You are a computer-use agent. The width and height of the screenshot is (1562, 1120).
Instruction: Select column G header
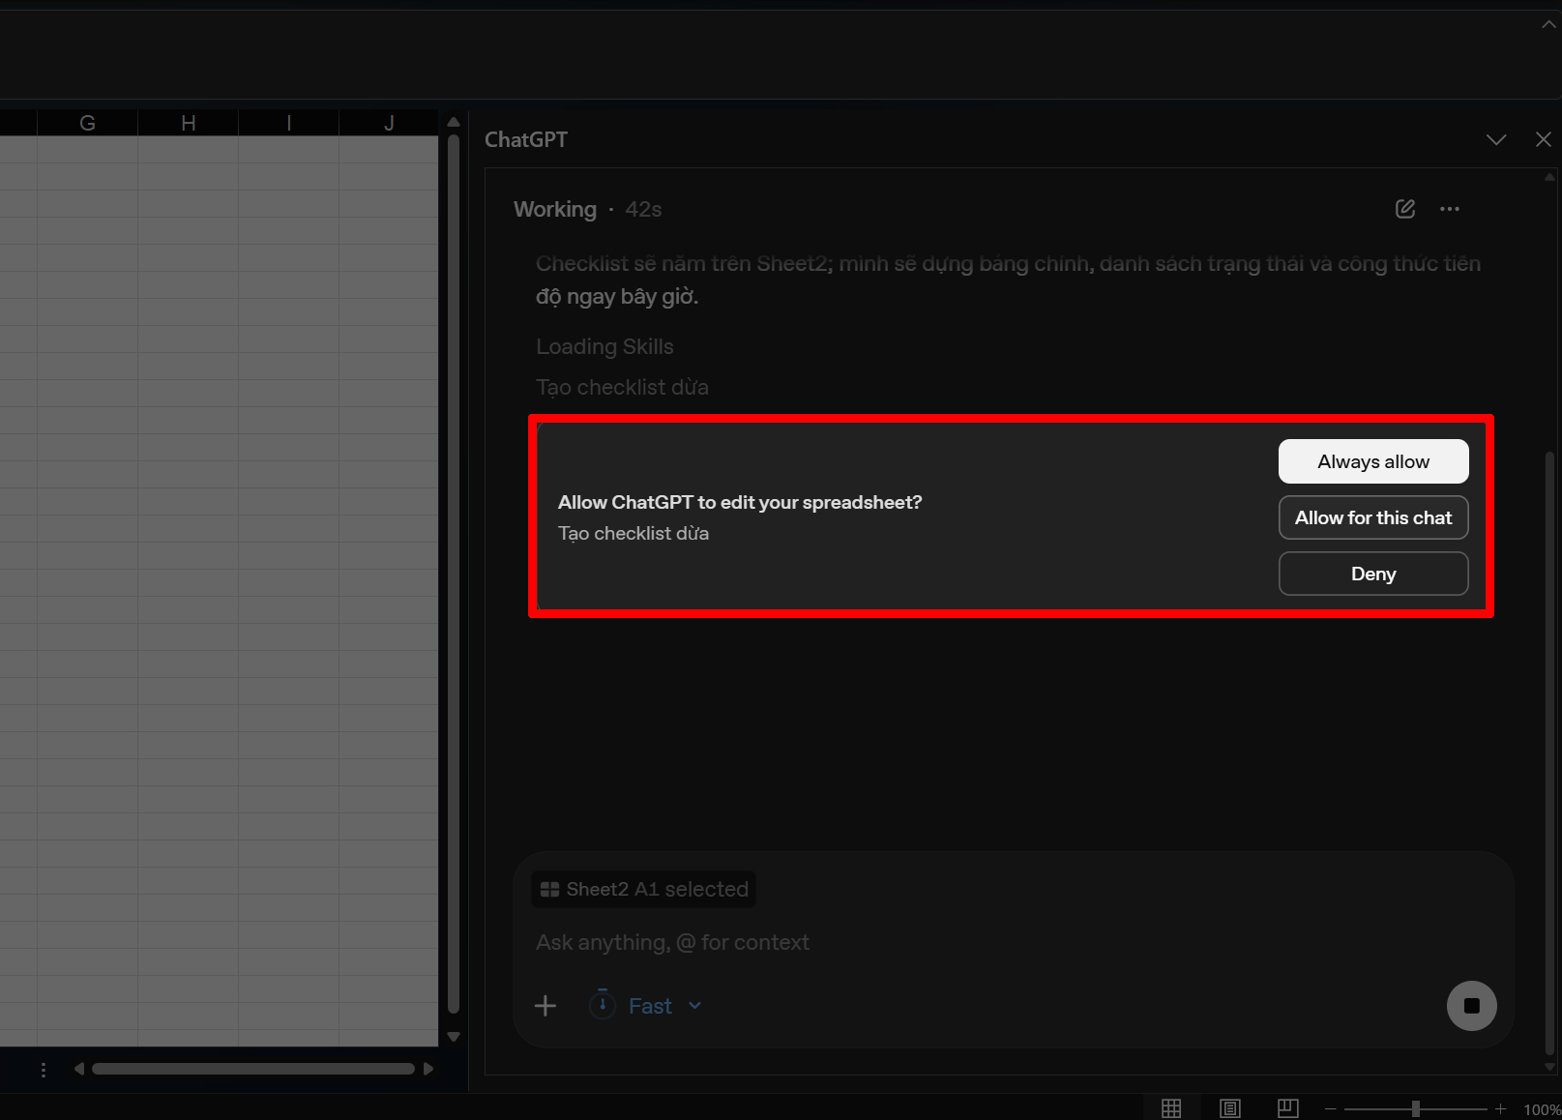point(87,123)
